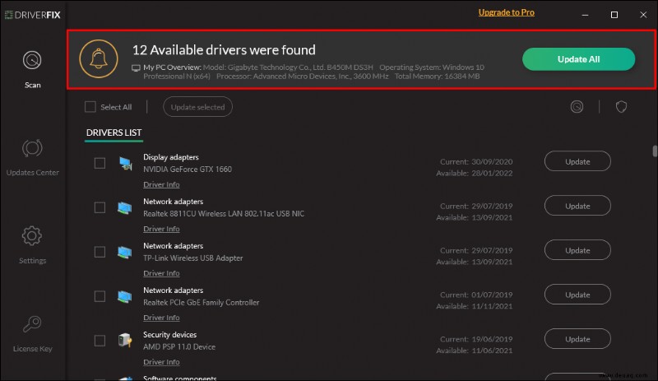The height and width of the screenshot is (381, 658).
Task: Click the vertical scrollbar thumb
Action: [x=655, y=151]
